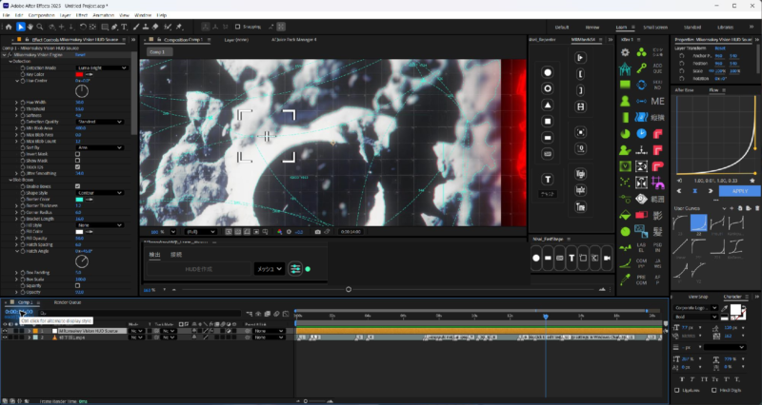
Task: Open the Window menu
Action: (x=143, y=15)
